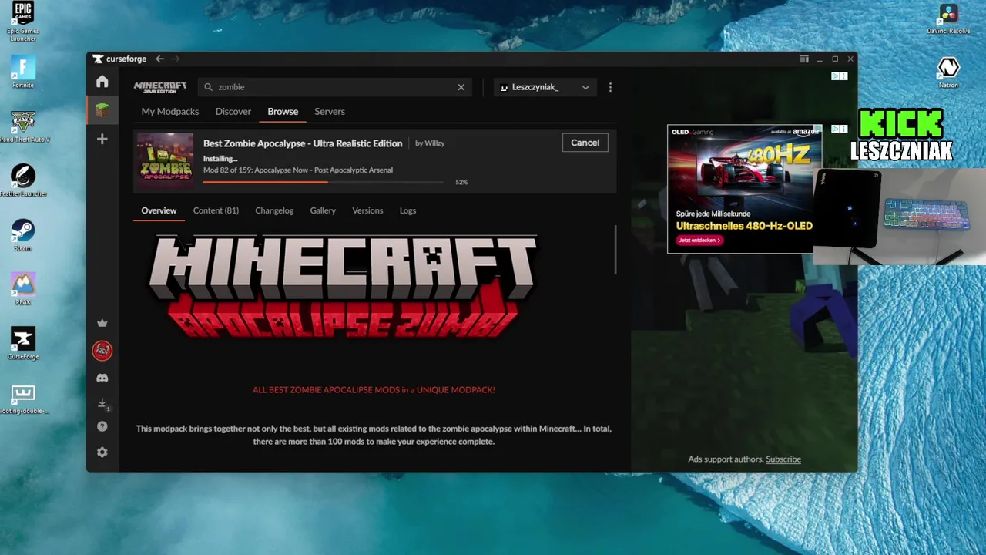Screen dimensions: 986x555
Task: Open DaVinci Resolve desktop icon
Action: (x=948, y=19)
